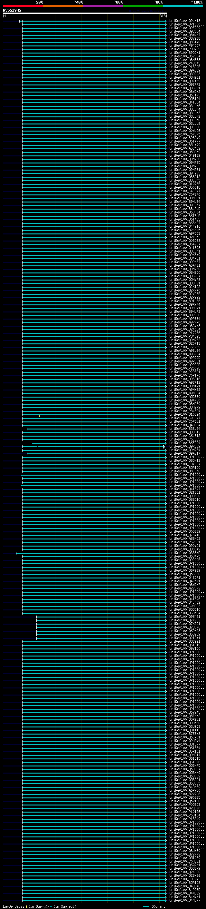The height and width of the screenshot is (909, 206).
Task: Click hit label UniRef100_C5XBK5
Action: [185, 134]
